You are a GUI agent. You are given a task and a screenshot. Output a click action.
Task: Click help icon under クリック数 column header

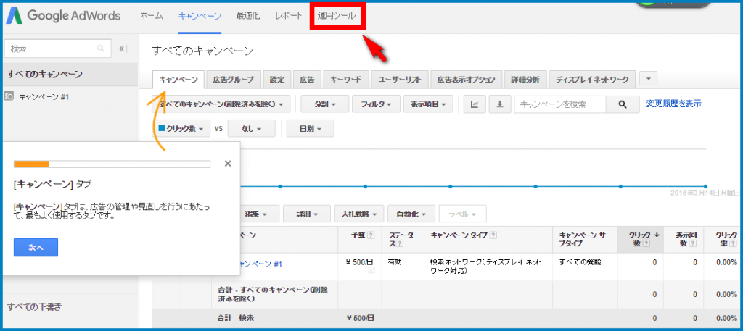[x=646, y=243]
